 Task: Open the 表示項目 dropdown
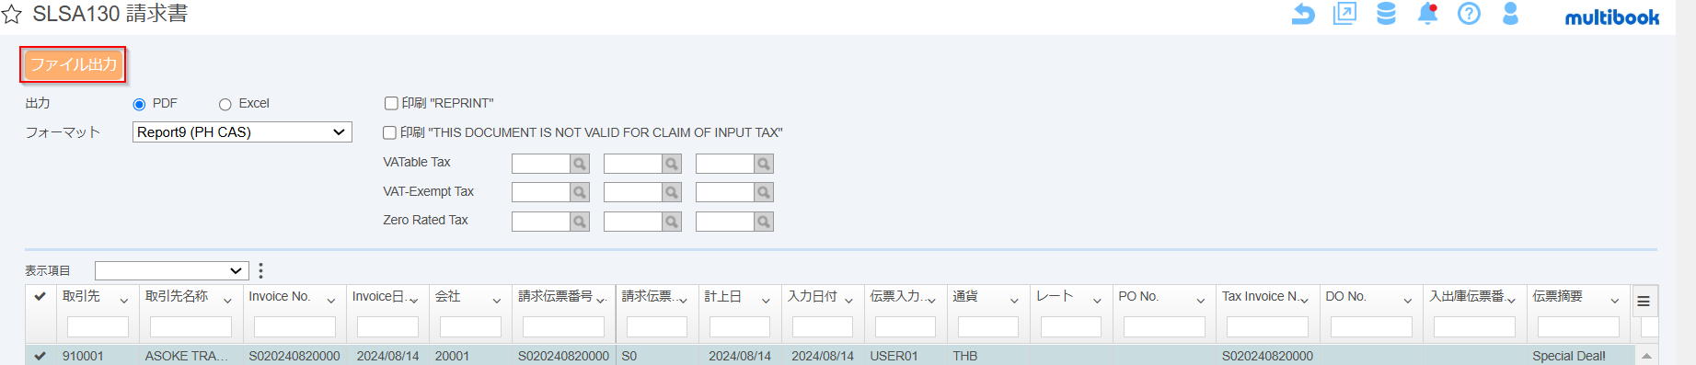tap(172, 270)
